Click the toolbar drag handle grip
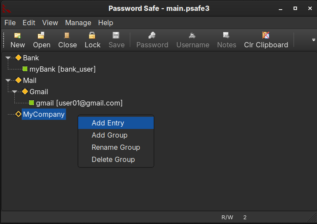 click(3, 40)
